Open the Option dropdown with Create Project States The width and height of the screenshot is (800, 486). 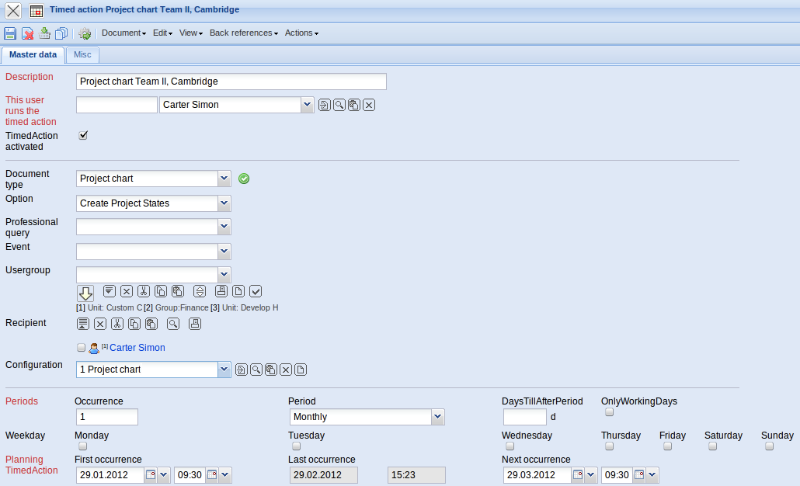tap(224, 203)
